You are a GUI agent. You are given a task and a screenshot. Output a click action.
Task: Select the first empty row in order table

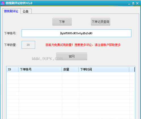71,74
